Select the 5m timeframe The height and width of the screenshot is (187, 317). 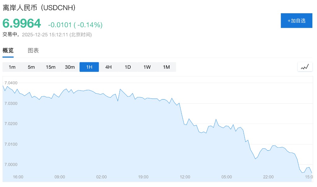[31, 67]
